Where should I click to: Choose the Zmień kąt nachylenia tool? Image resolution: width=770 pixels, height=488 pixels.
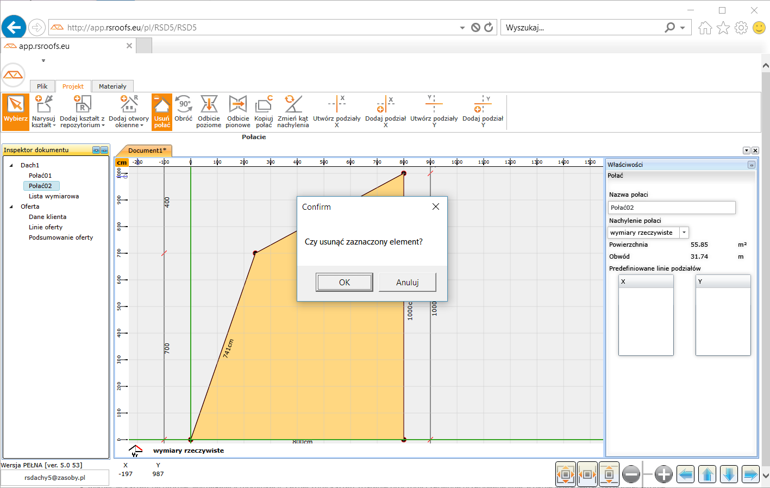tap(293, 111)
